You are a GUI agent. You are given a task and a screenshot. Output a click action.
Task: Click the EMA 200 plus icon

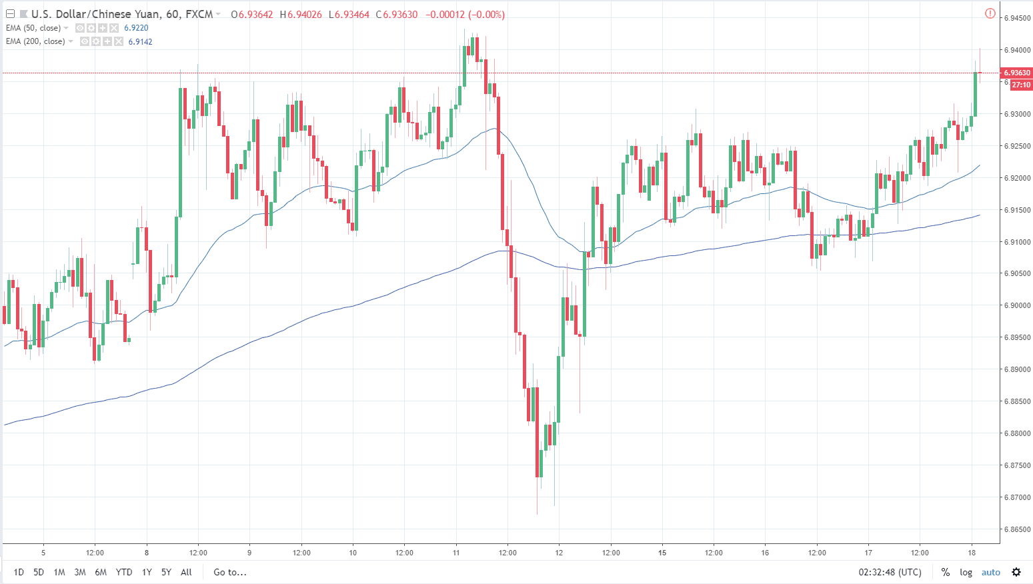tap(107, 41)
